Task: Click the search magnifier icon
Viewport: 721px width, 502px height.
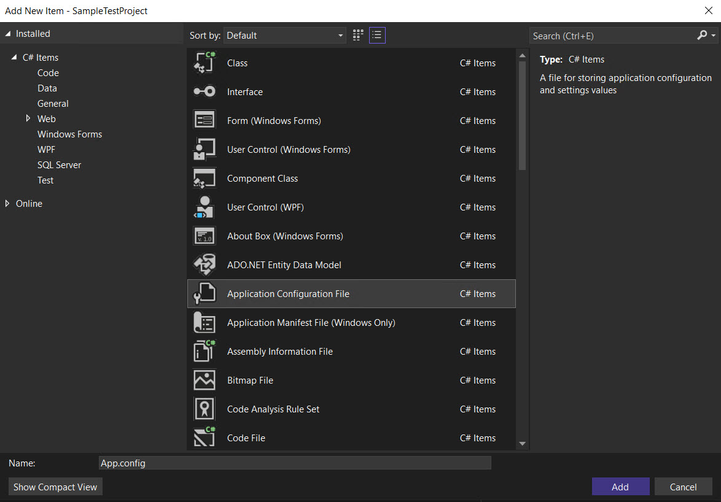Action: pyautogui.click(x=702, y=35)
